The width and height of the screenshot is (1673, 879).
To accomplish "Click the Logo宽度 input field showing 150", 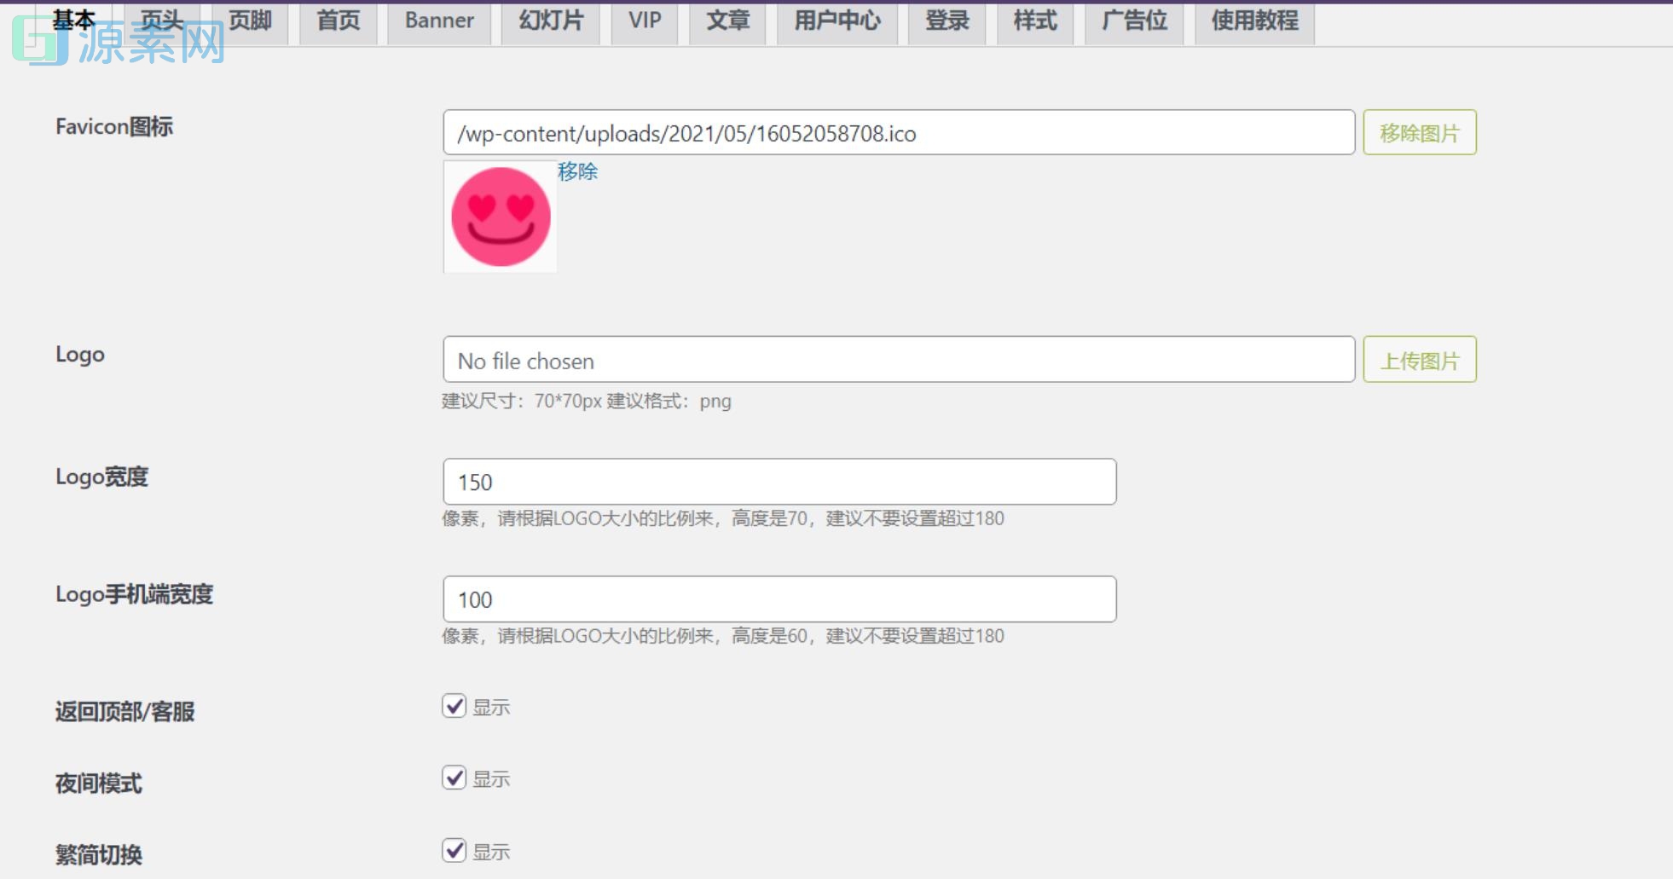I will click(x=779, y=482).
